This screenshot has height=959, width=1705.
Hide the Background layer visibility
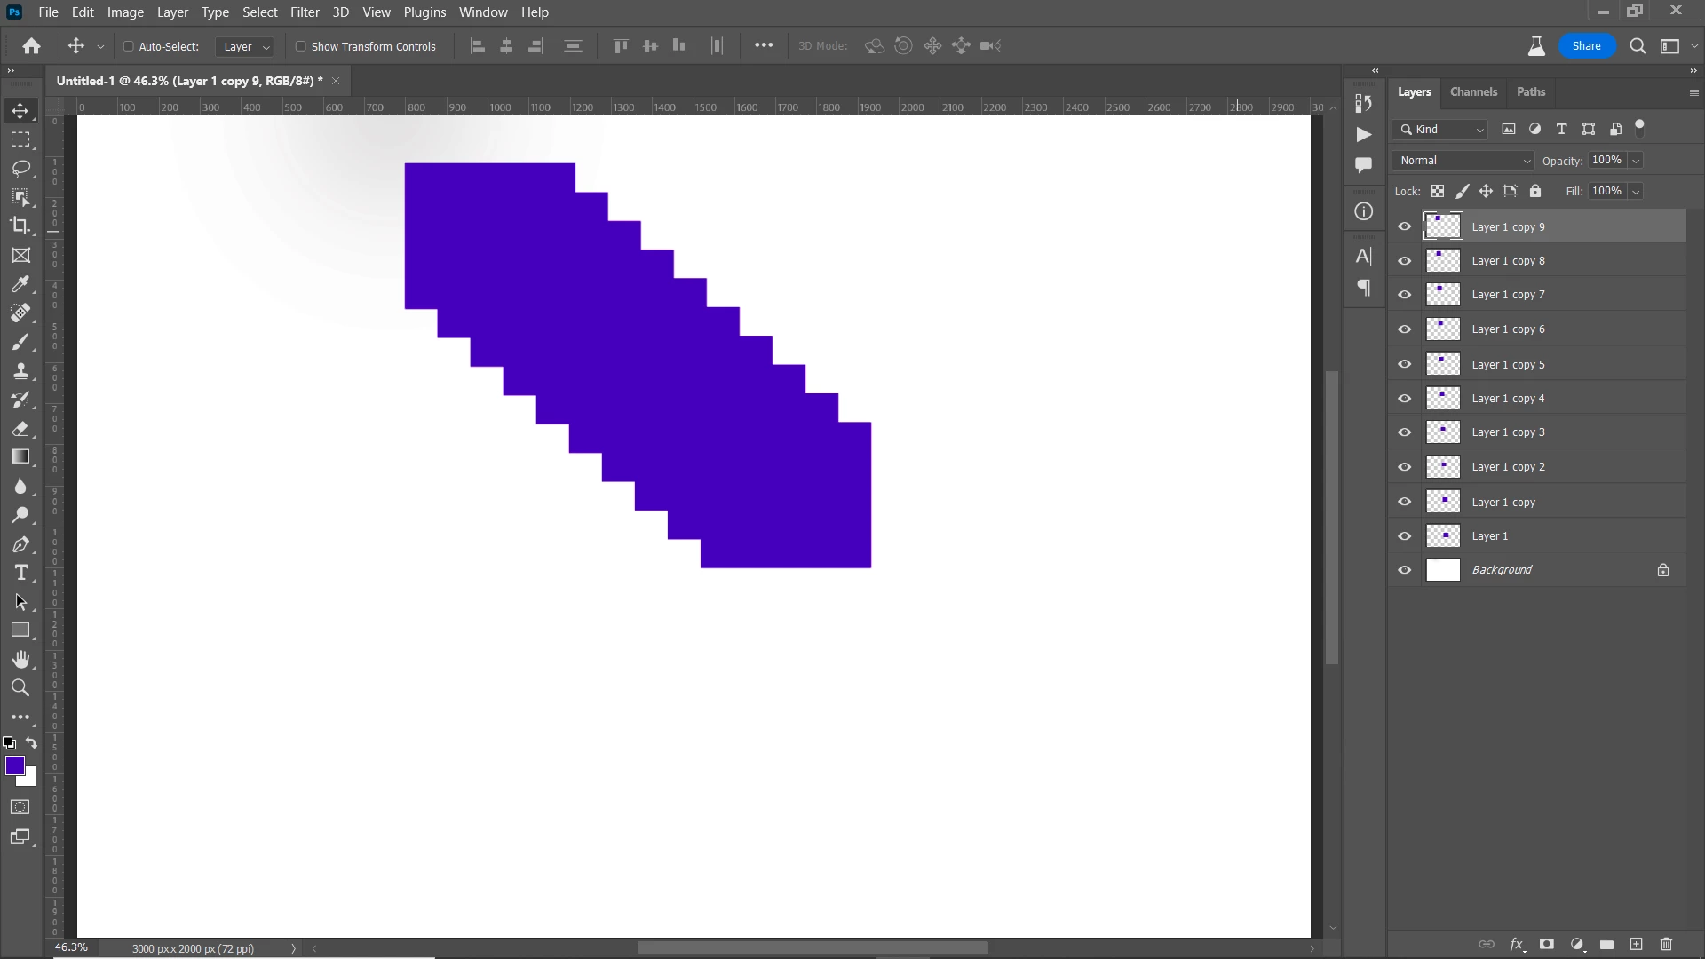(x=1405, y=570)
